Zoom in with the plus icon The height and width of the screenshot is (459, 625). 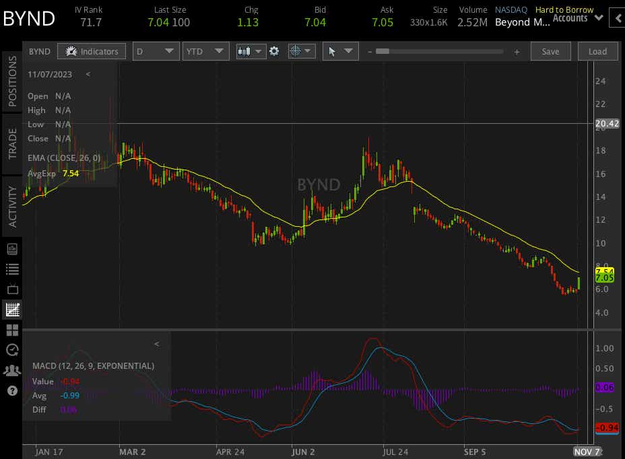(x=517, y=52)
